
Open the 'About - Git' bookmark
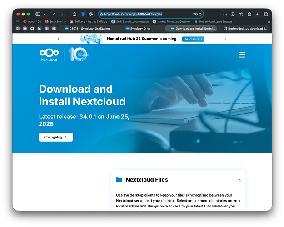32,21
